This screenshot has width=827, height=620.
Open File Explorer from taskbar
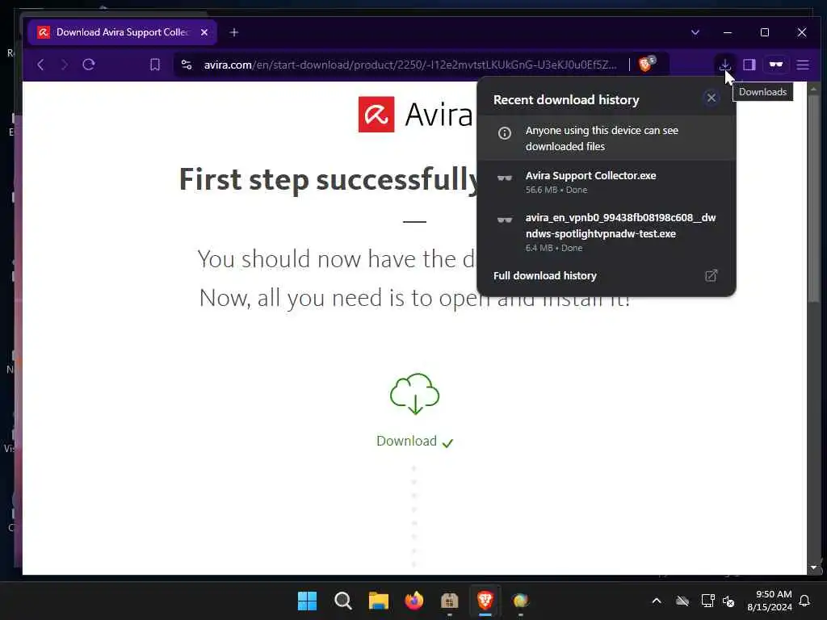pos(378,601)
